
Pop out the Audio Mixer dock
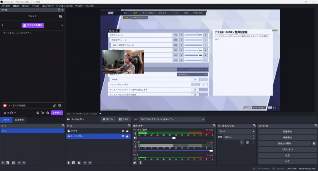pos(214,126)
